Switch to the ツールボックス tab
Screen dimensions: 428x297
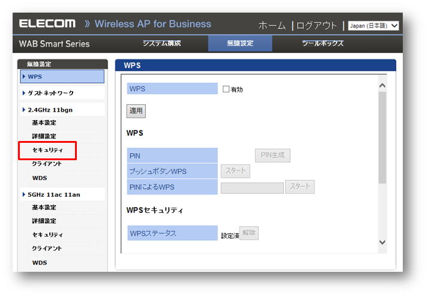[x=322, y=43]
